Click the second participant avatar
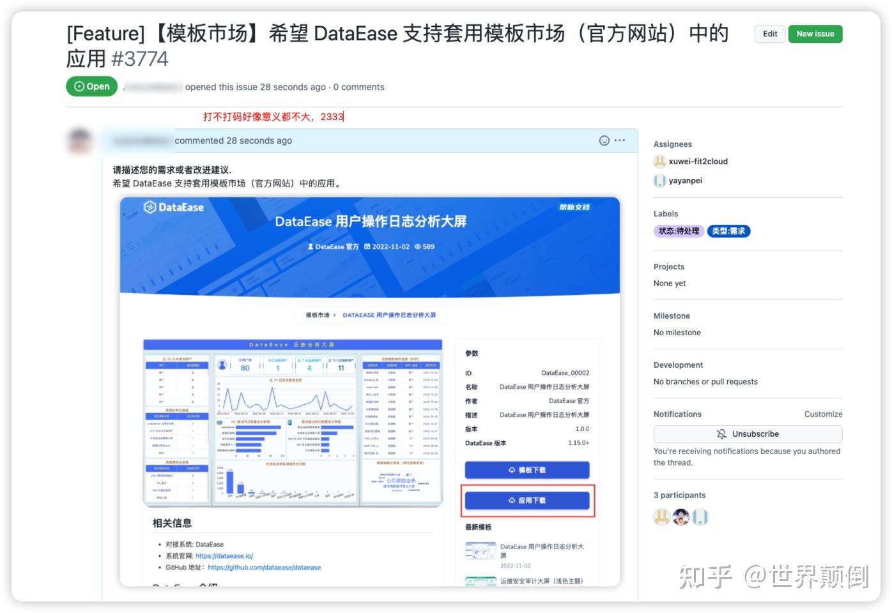Viewport: 892px width, 613px height. (x=681, y=517)
